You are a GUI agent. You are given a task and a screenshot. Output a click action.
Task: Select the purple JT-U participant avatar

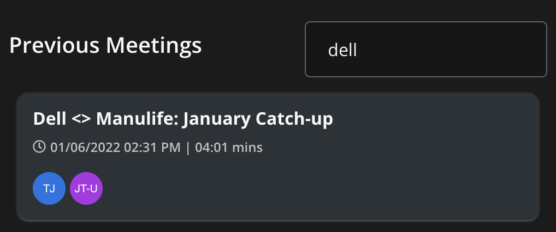click(86, 188)
